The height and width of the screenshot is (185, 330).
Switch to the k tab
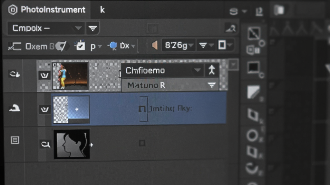click(102, 10)
